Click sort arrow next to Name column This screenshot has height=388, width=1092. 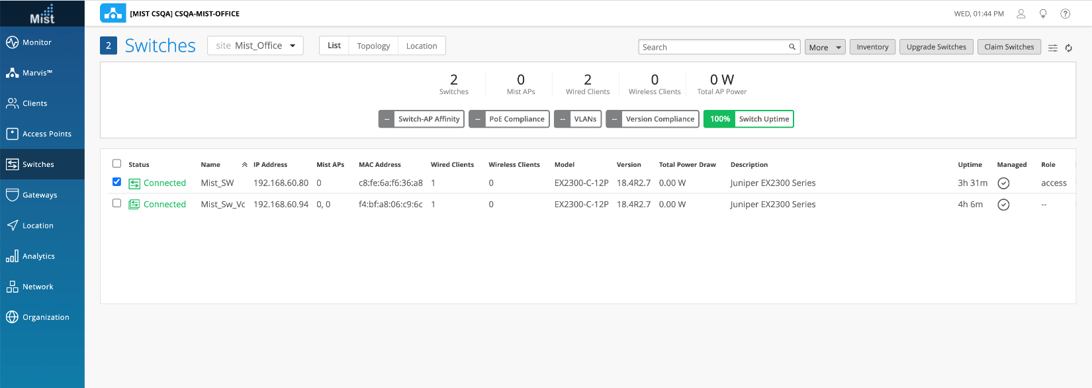pyautogui.click(x=245, y=165)
